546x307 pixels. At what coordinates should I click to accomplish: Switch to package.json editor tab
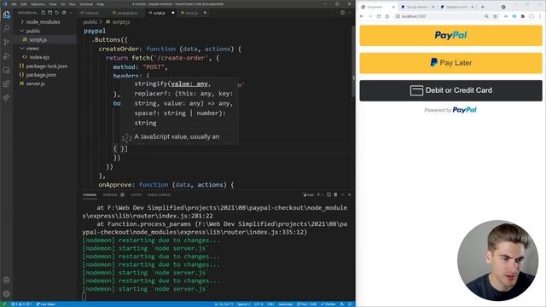126,13
